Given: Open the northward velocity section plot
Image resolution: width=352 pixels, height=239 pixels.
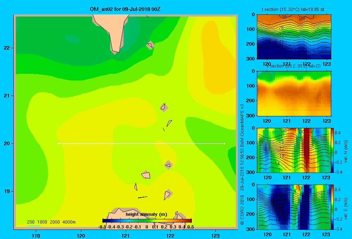Looking at the screenshot, I should [x=294, y=150].
